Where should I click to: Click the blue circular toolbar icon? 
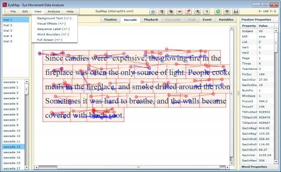tap(153, 11)
